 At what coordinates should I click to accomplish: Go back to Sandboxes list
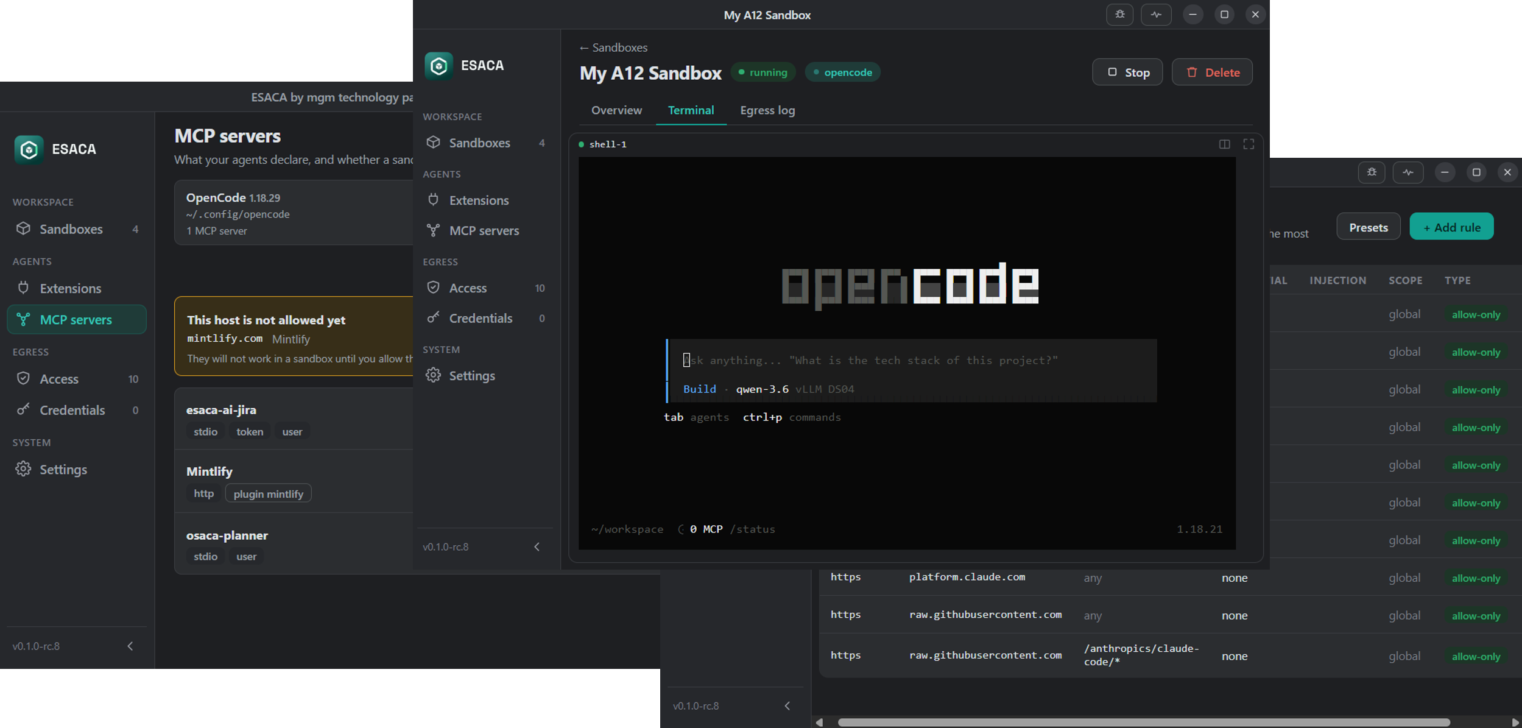pos(613,48)
